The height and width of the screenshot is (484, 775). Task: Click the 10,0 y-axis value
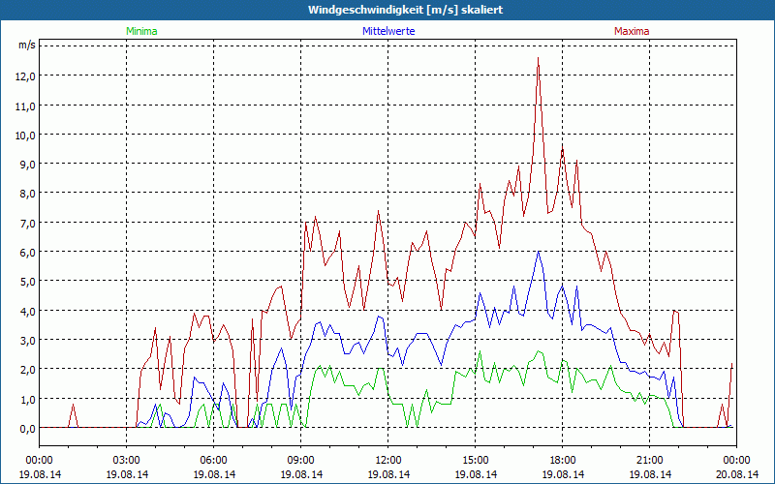27,135
